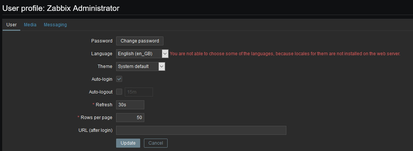
Task: Click the Rows per page field showing 50
Action: (x=130, y=118)
